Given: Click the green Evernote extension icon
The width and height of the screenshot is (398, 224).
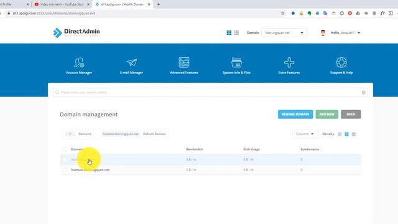Looking at the screenshot, I should 309,13.
